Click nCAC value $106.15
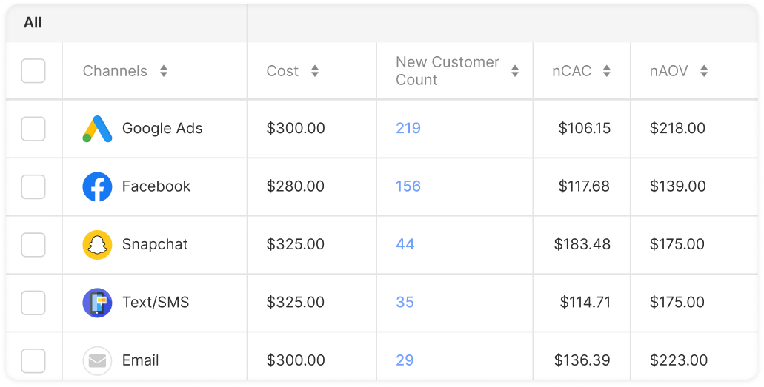Image resolution: width=764 pixels, height=387 pixels. [x=584, y=128]
